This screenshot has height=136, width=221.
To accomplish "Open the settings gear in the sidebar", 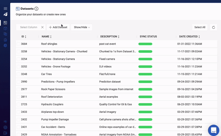I will pos(5,128).
